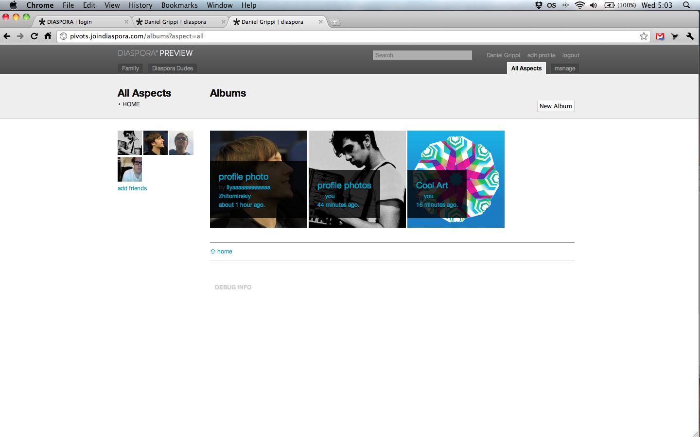Open the edit profile link
This screenshot has width=700, height=437.
[541, 55]
